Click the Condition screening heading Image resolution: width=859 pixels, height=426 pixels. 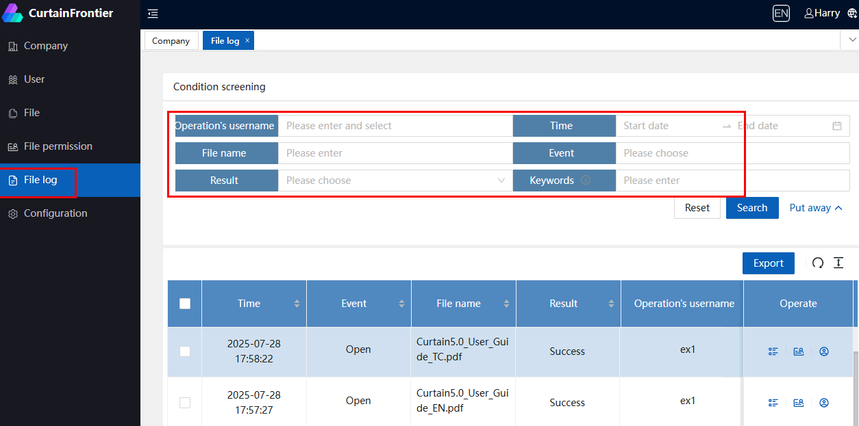click(219, 87)
